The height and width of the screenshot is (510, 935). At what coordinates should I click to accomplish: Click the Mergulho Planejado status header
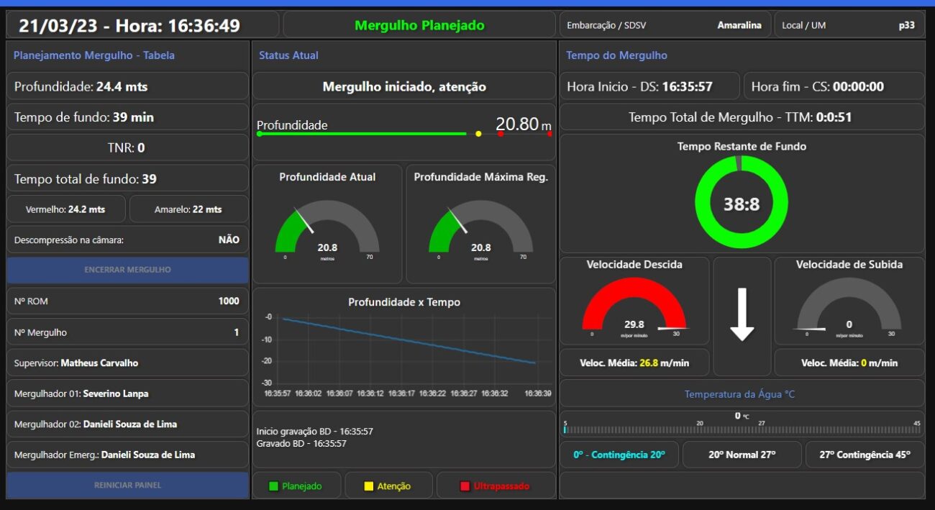[x=419, y=25]
